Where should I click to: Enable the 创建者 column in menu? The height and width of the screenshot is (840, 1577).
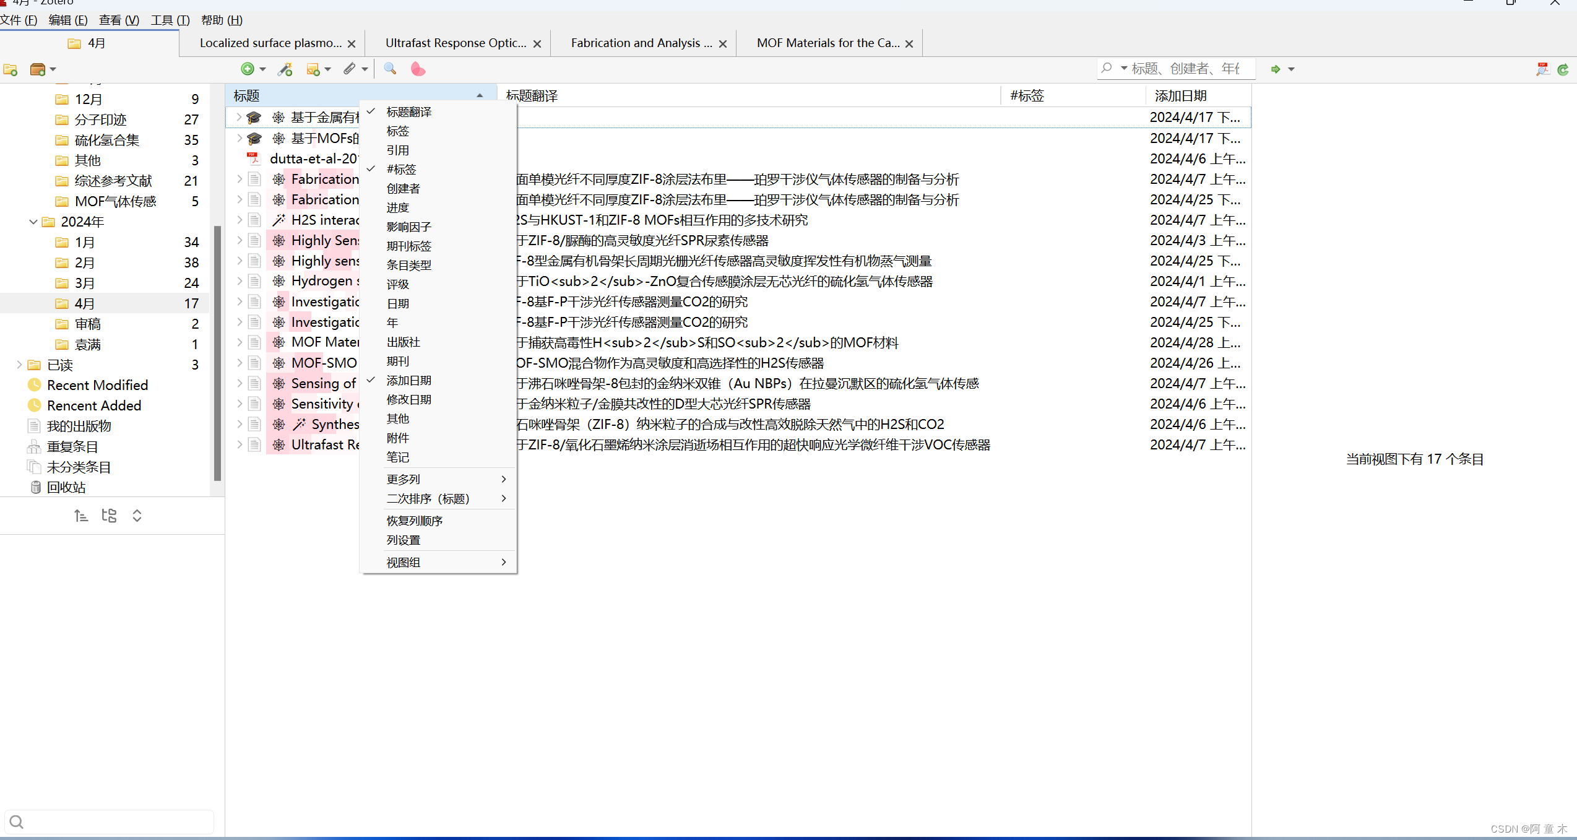click(x=403, y=189)
